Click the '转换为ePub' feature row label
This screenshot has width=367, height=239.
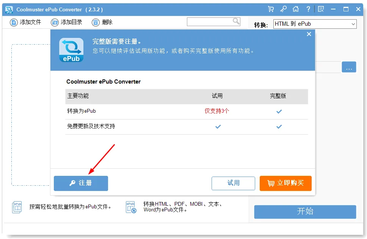pos(82,111)
